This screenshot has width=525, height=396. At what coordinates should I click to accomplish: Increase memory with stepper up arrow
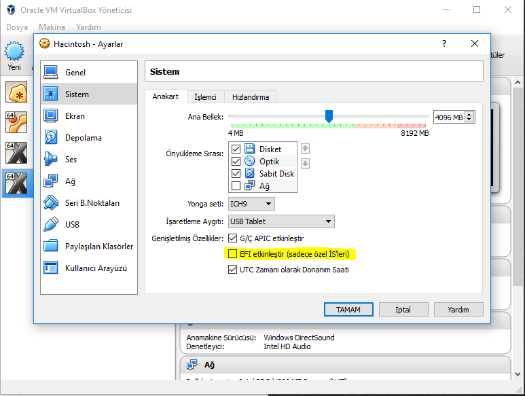pos(469,115)
